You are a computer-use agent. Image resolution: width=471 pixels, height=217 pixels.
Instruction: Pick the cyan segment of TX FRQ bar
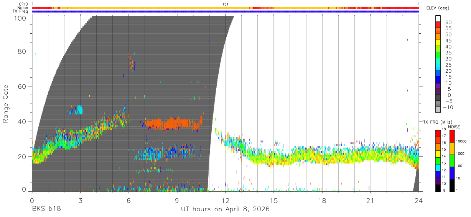point(438,167)
